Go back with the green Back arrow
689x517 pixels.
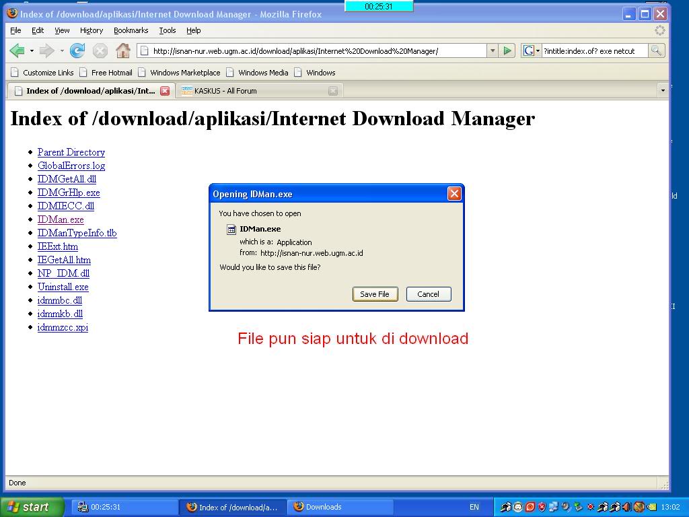[x=17, y=51]
